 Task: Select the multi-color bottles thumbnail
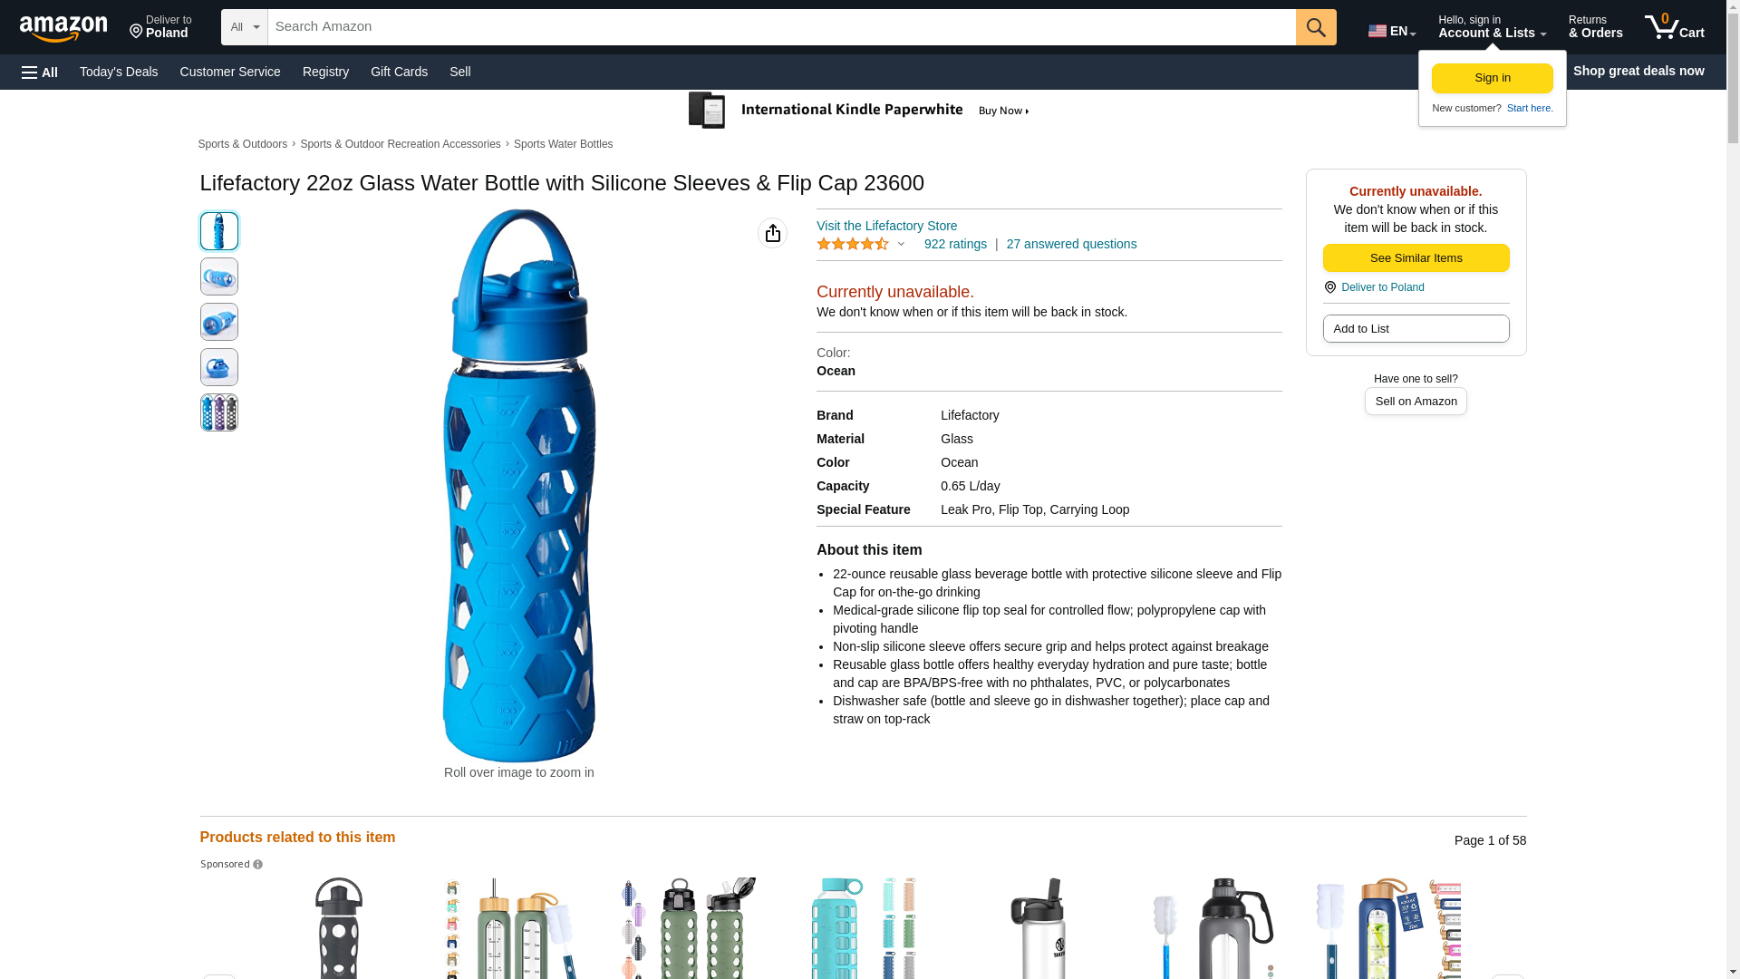pyautogui.click(x=219, y=412)
